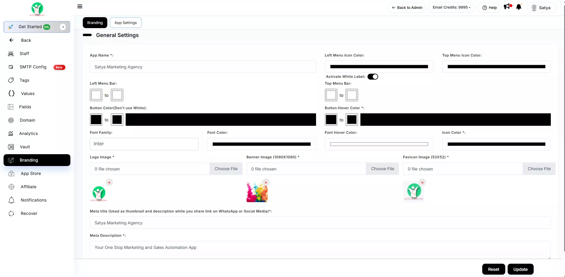565x277 pixels.
Task: Click the hamburger menu icon
Action: [x=80, y=7]
